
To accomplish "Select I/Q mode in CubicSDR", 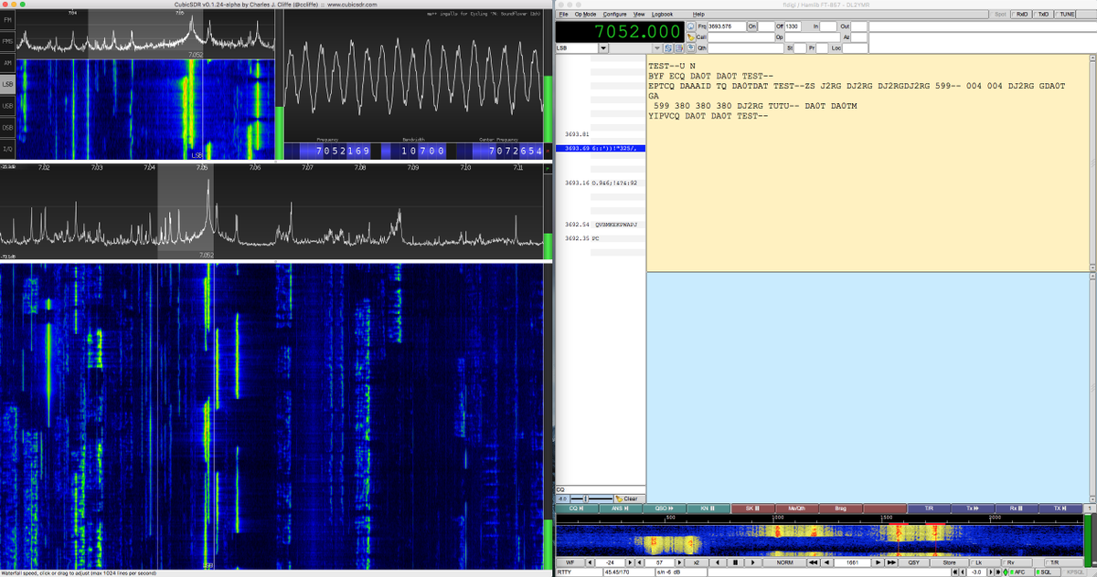I will click(7, 149).
